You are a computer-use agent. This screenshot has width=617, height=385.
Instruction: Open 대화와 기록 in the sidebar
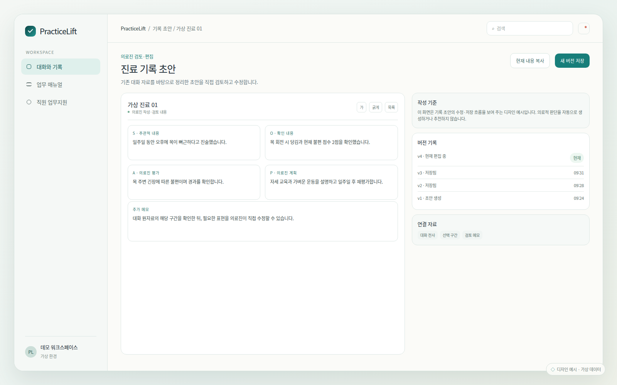tap(61, 67)
